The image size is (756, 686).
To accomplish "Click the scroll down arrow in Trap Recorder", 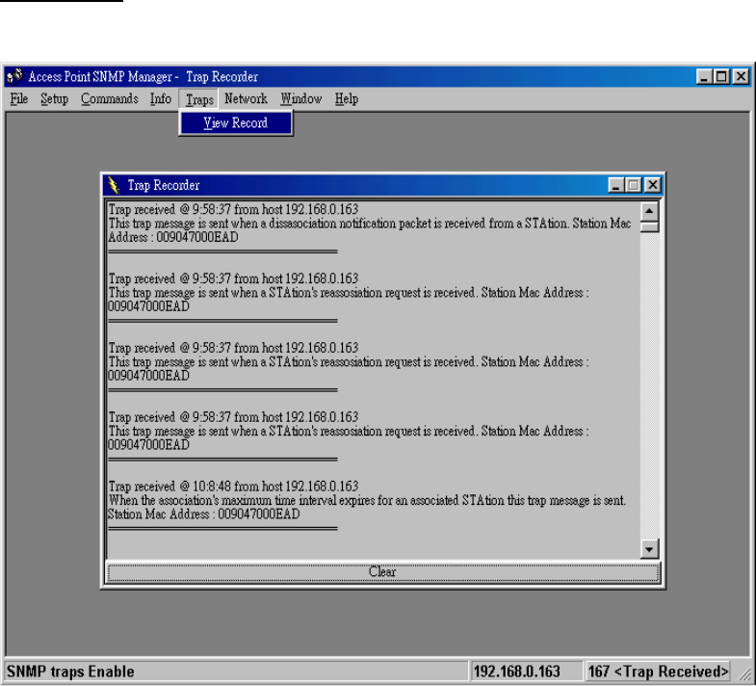I will (649, 549).
